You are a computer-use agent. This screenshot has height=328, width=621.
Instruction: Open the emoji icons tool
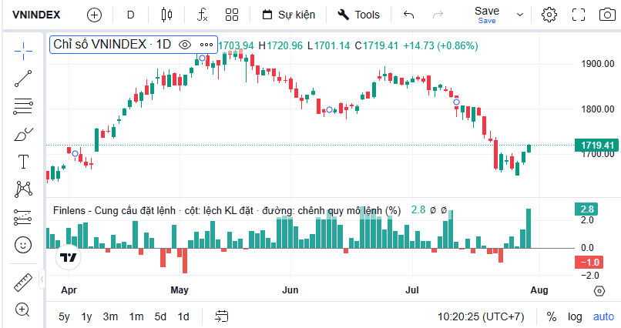click(23, 245)
